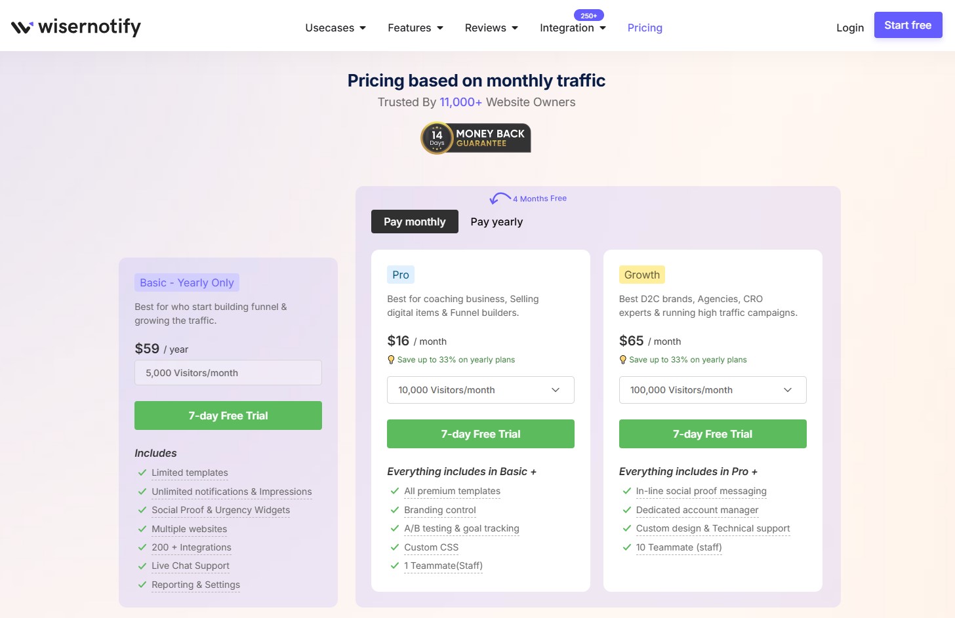Expand the Growth plan 100,000 Visitors/month selector
This screenshot has height=618, width=955.
(712, 390)
